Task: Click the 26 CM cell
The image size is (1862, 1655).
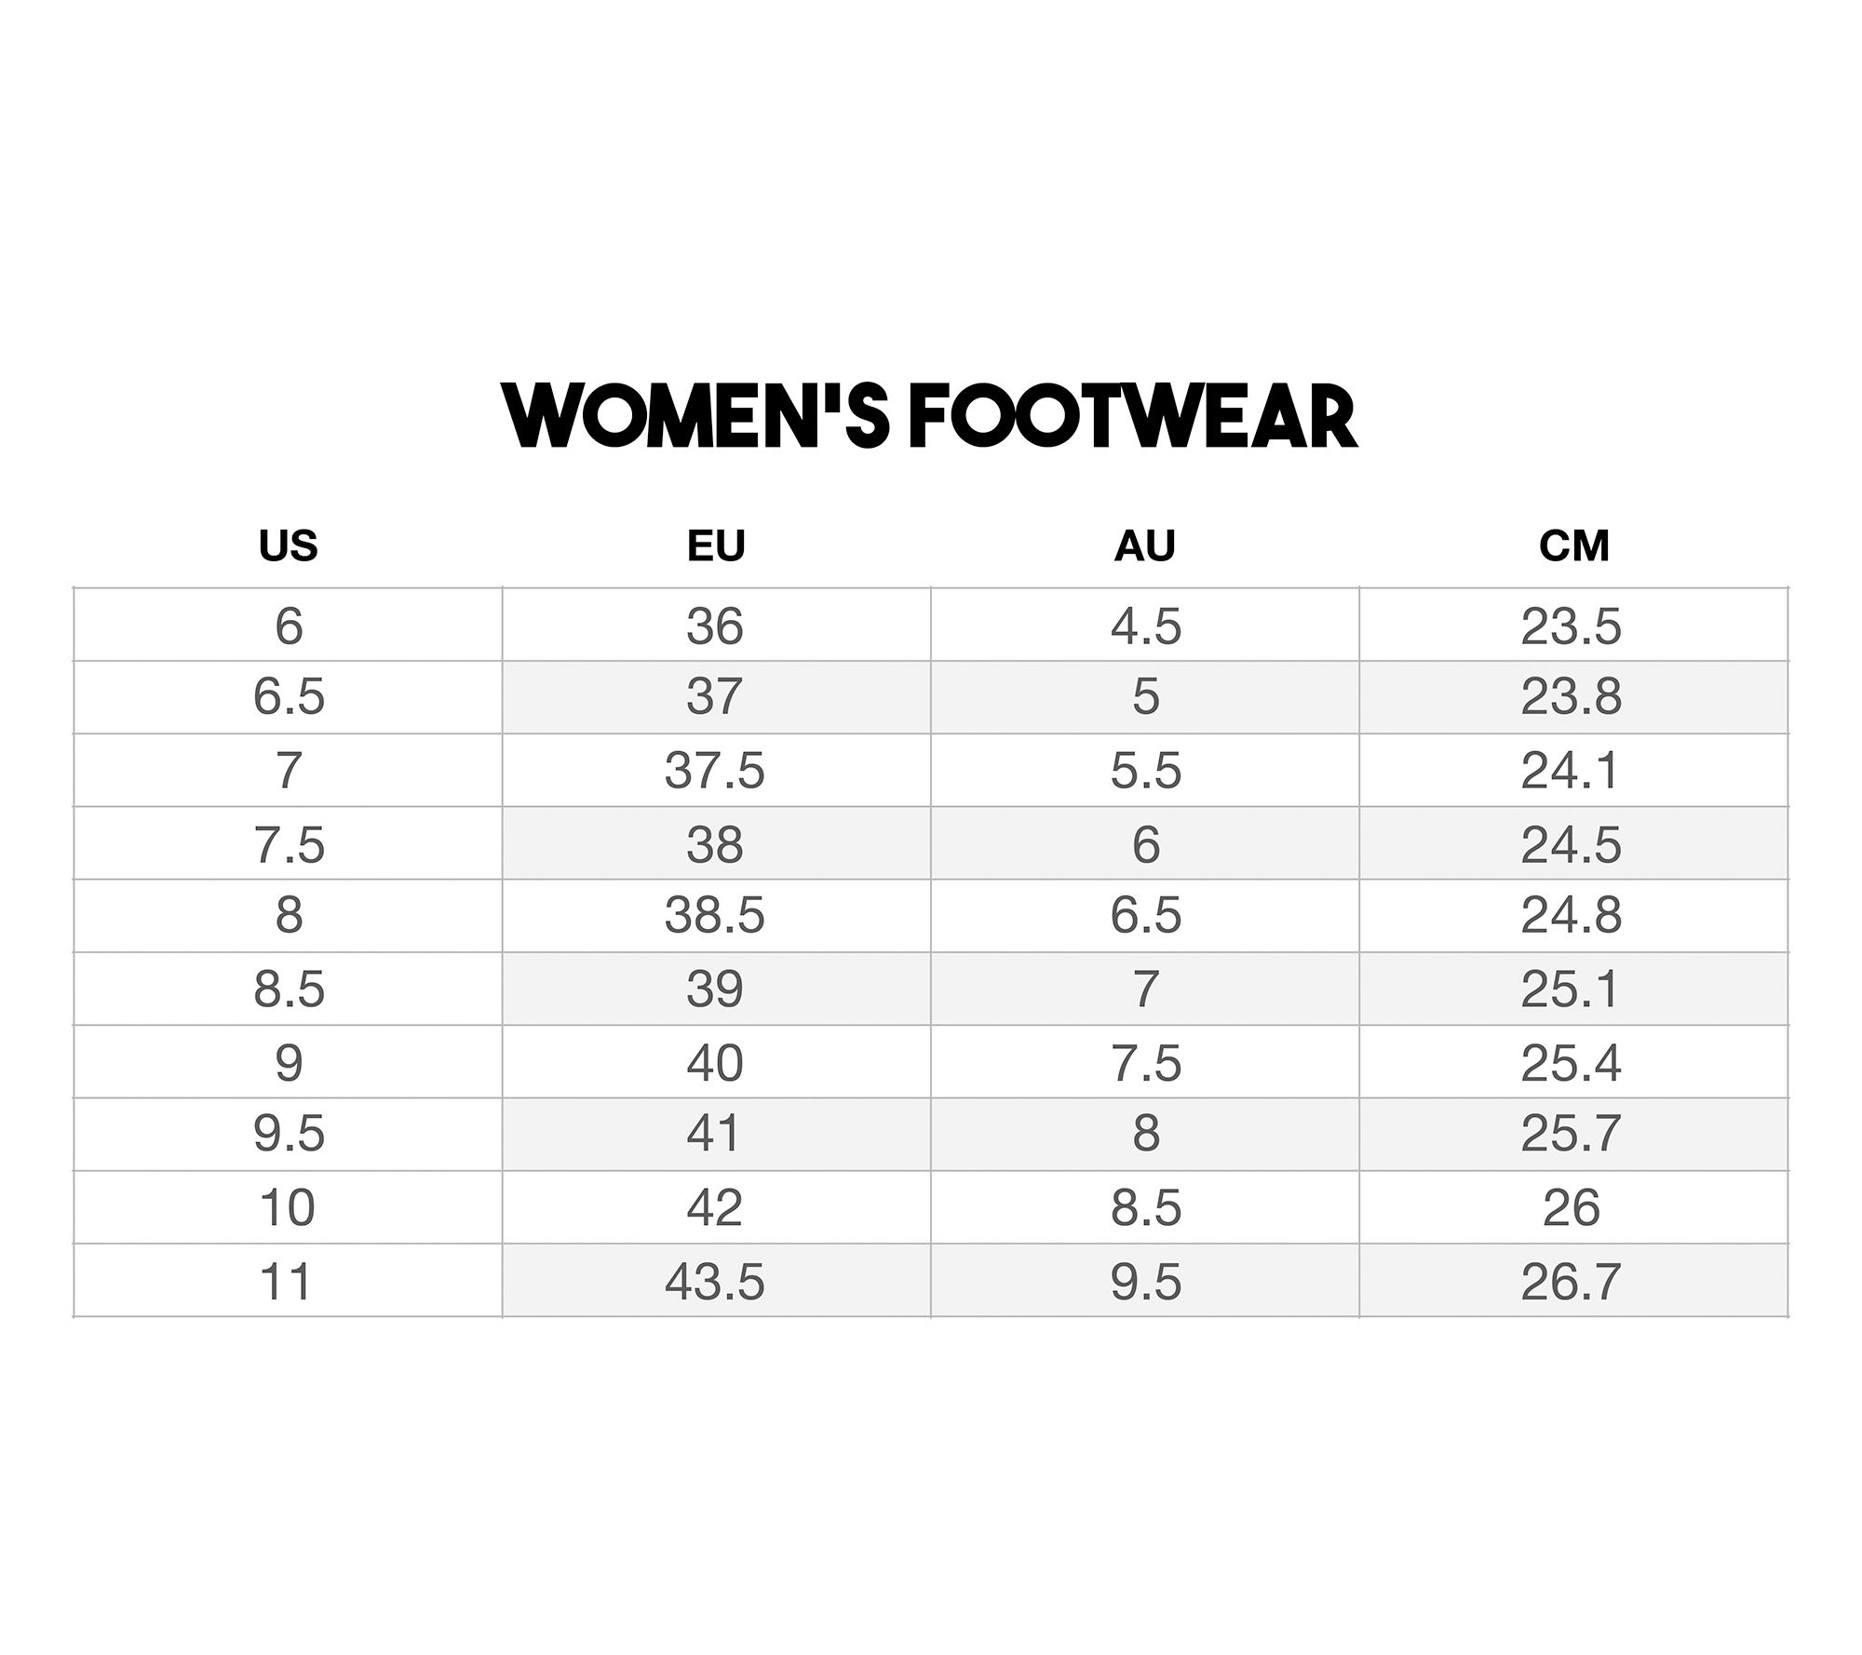Action: [1573, 1207]
